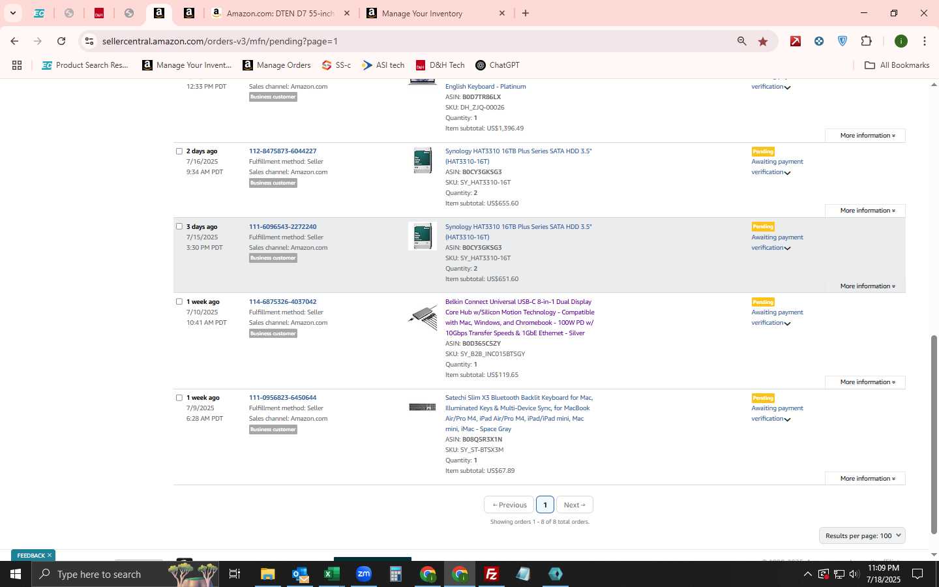Viewport: 939px width, 587px height.
Task: Open Results per page dropdown
Action: click(862, 536)
